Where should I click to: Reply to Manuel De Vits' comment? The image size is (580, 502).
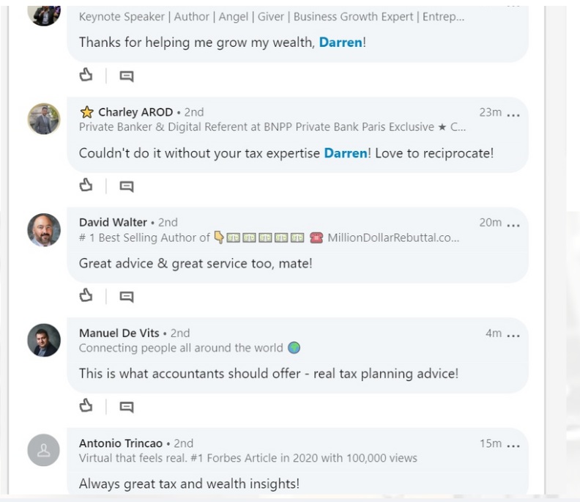(x=127, y=406)
